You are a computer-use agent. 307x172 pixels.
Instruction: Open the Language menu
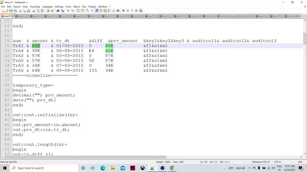coord(47,7)
